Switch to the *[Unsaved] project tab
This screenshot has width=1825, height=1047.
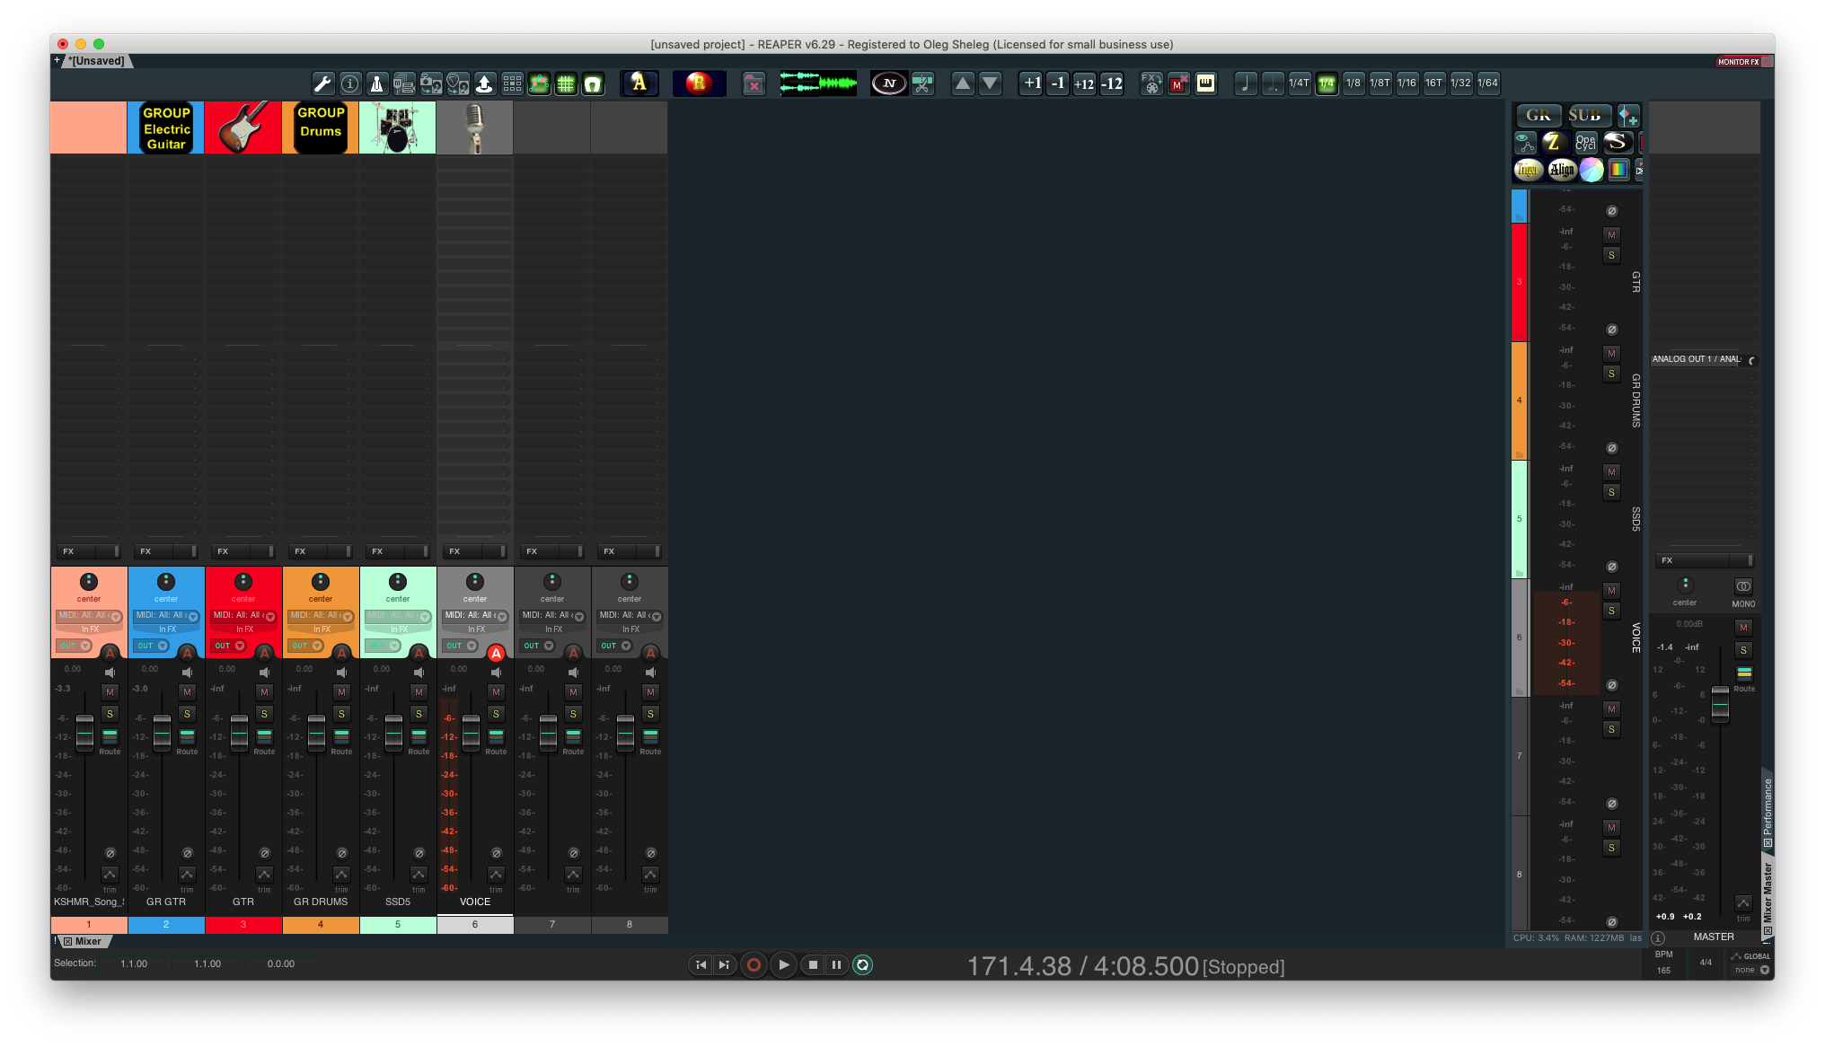97,61
